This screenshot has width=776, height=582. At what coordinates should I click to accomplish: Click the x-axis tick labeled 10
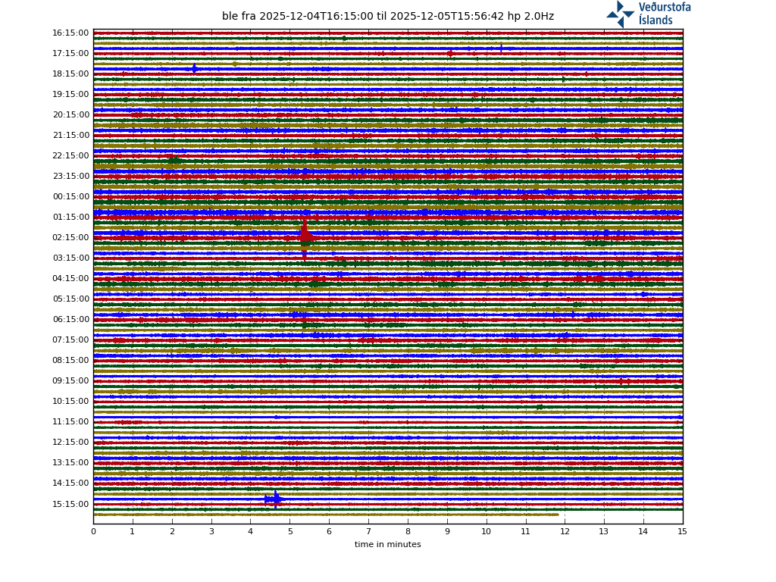point(486,531)
